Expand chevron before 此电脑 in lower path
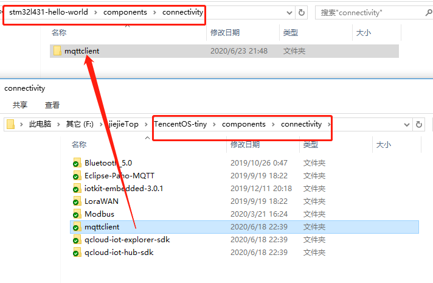 coord(21,124)
